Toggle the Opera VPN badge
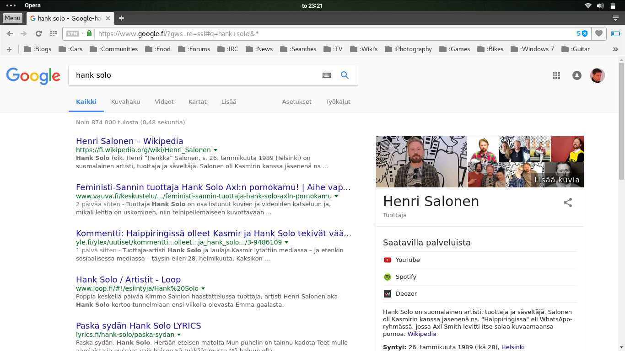Screen dimensions: 625x351 72,33
